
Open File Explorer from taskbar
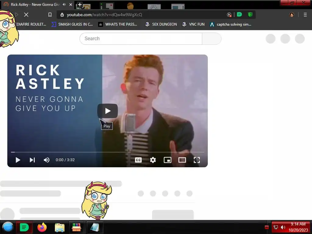60,227
